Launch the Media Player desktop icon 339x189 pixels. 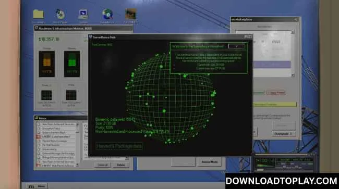point(60,14)
